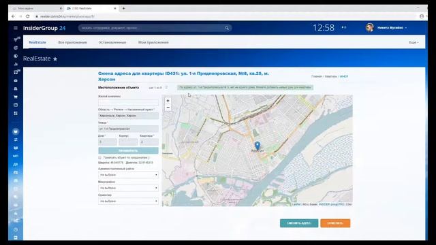Click the user avatar photo in header
The width and height of the screenshot is (436, 245).
(x=369, y=28)
